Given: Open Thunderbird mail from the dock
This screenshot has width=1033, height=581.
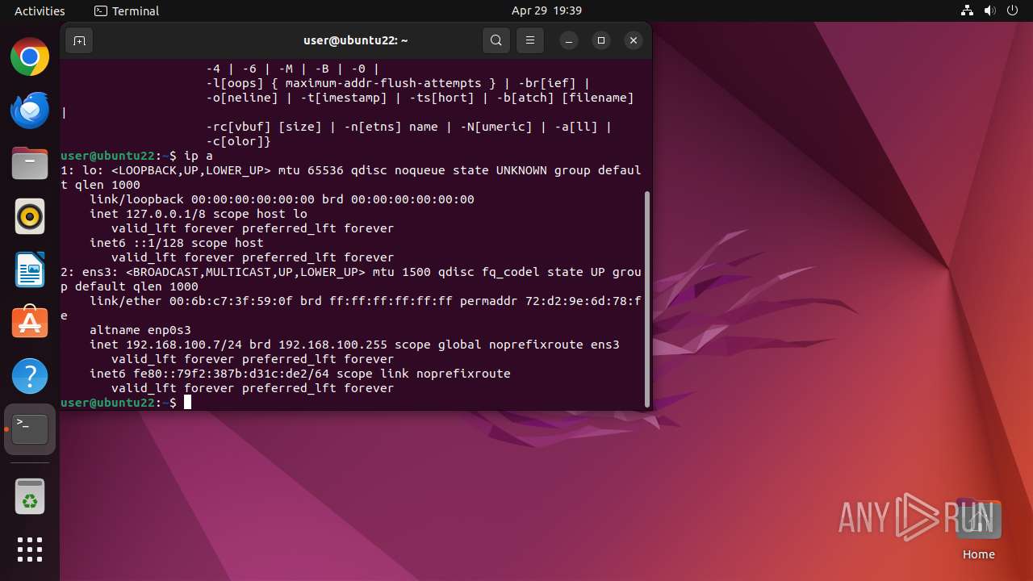Looking at the screenshot, I should click(30, 111).
